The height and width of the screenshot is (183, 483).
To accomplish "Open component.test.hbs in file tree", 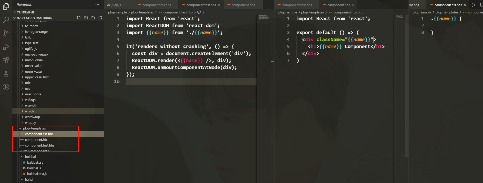I will 58,145.
